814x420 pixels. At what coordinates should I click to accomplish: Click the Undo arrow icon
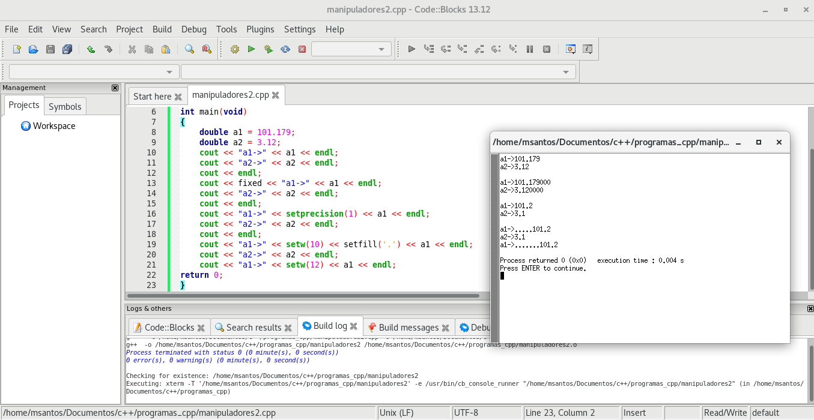91,49
